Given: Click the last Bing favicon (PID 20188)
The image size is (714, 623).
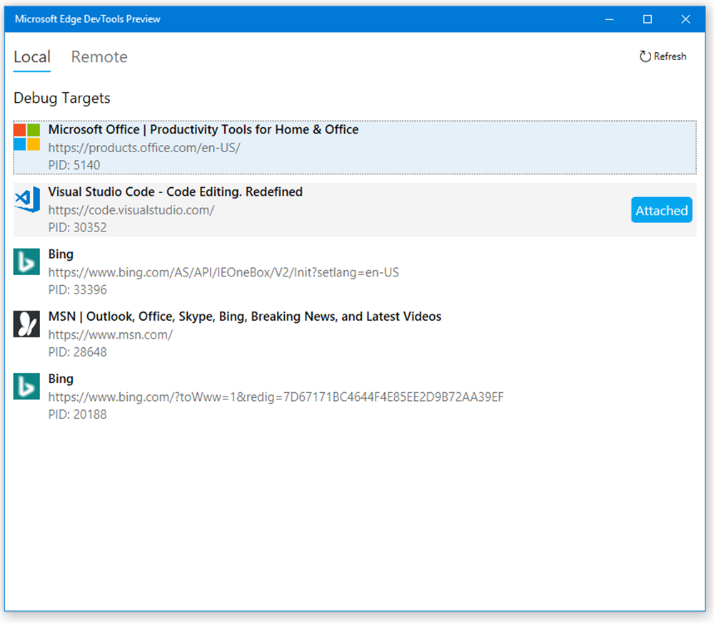Looking at the screenshot, I should (27, 386).
